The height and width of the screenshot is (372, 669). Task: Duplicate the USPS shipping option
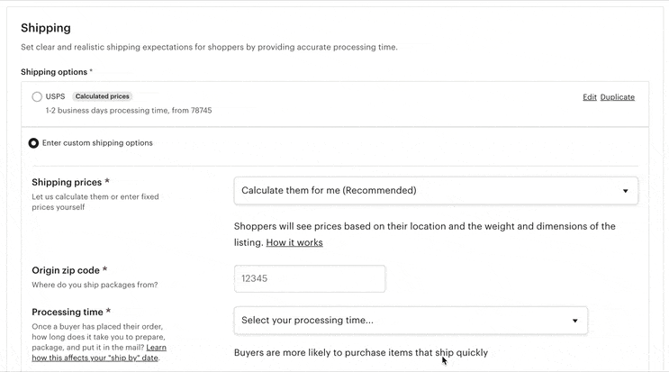click(x=617, y=97)
